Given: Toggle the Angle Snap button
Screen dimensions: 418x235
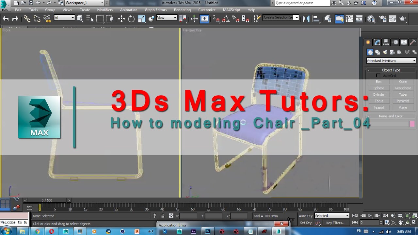Looking at the screenshot, I should 226,19.
